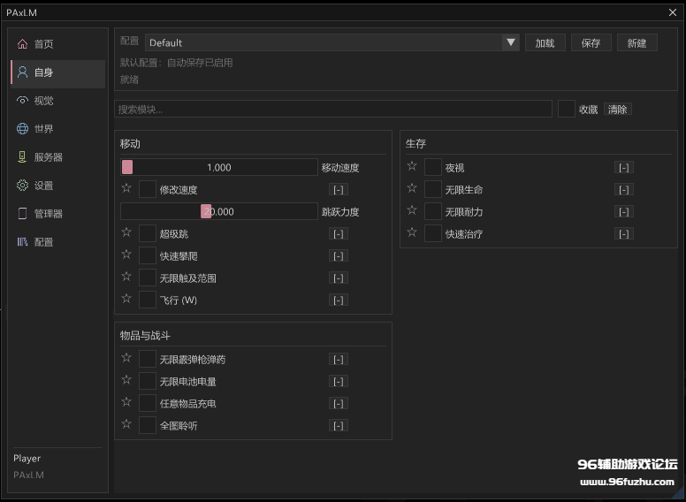The height and width of the screenshot is (502, 686).
Task: Focus the 搜索模块 search field
Action: pyautogui.click(x=333, y=109)
